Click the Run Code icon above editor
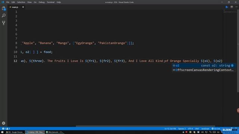 (227, 7)
